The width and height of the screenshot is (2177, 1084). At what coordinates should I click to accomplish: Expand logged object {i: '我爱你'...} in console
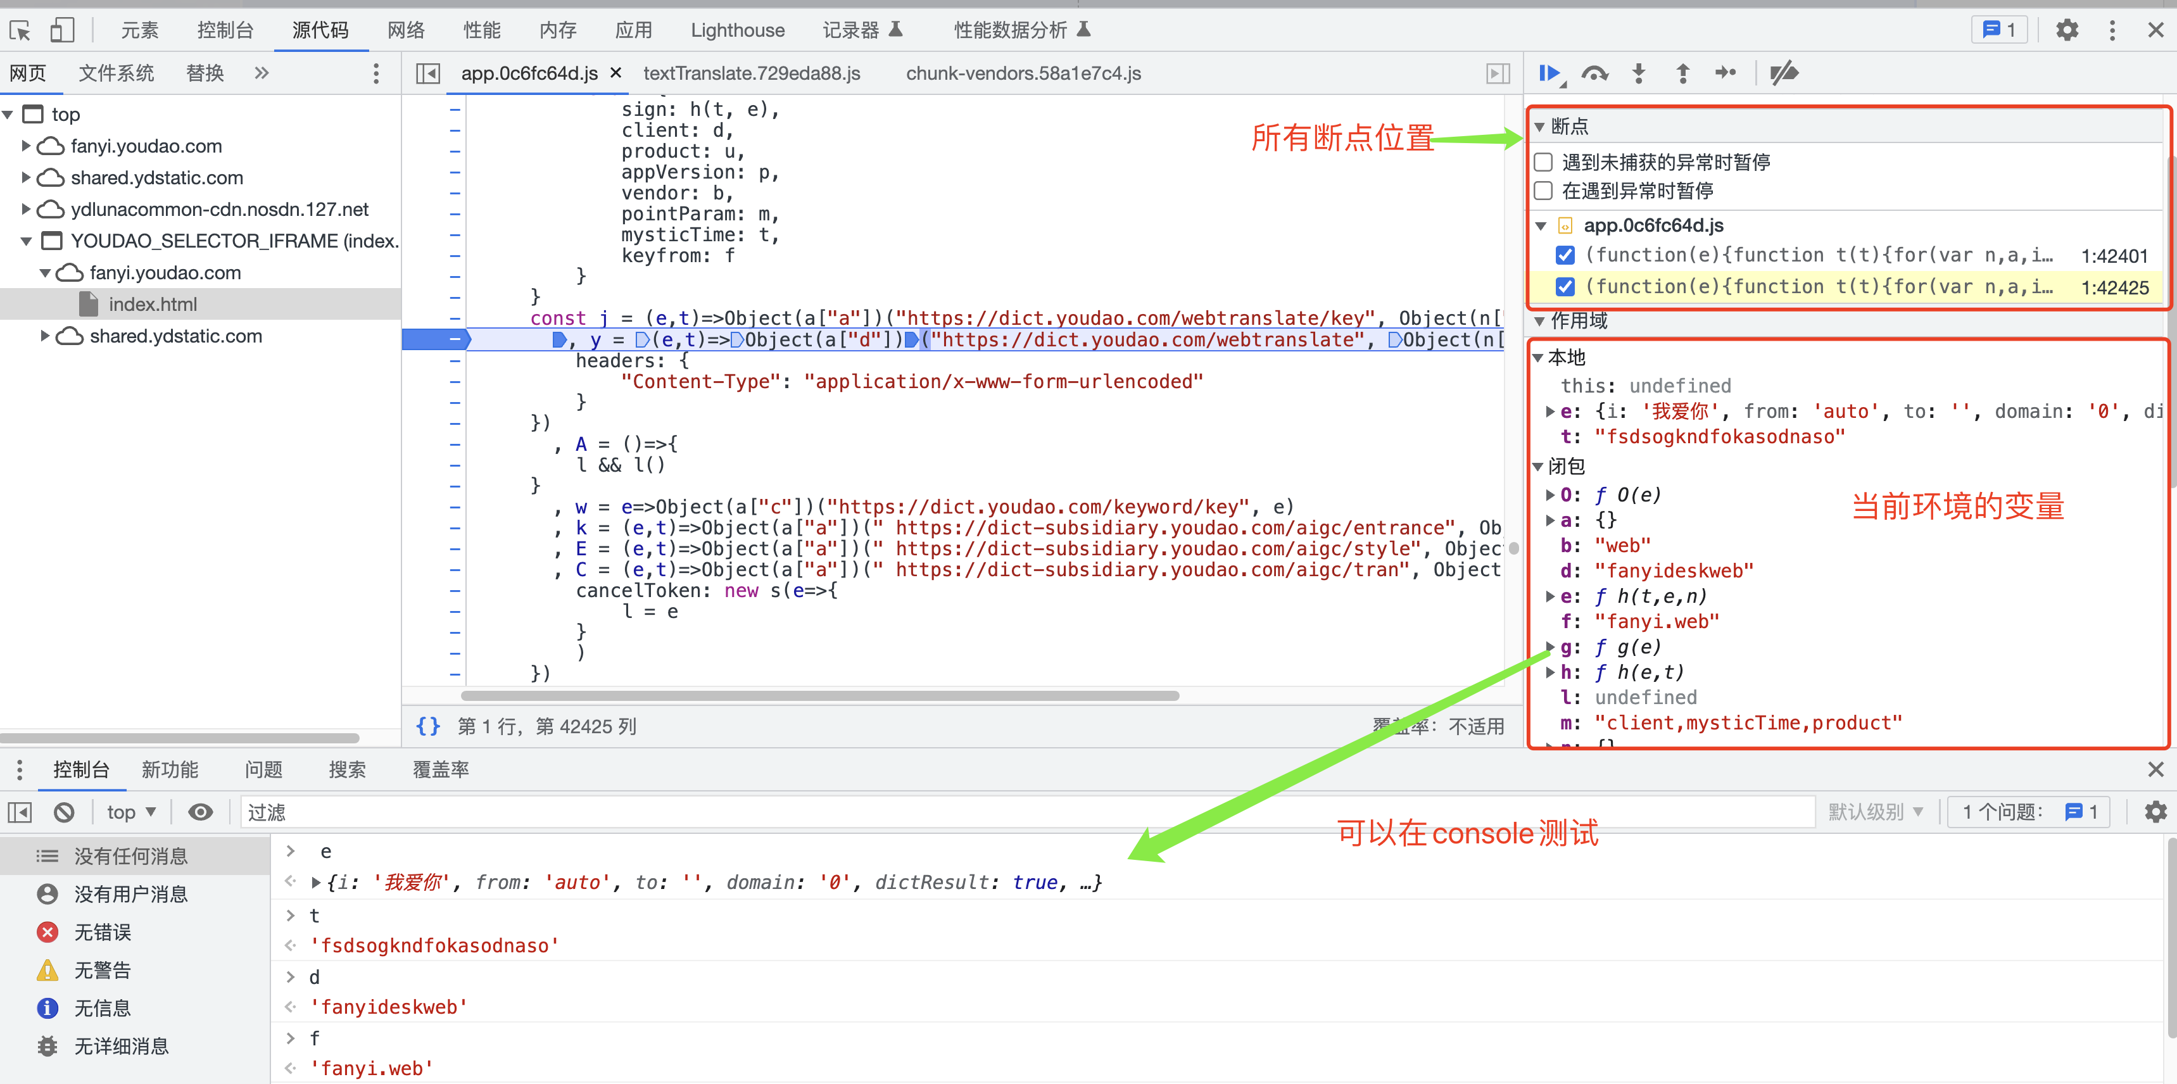pos(316,883)
